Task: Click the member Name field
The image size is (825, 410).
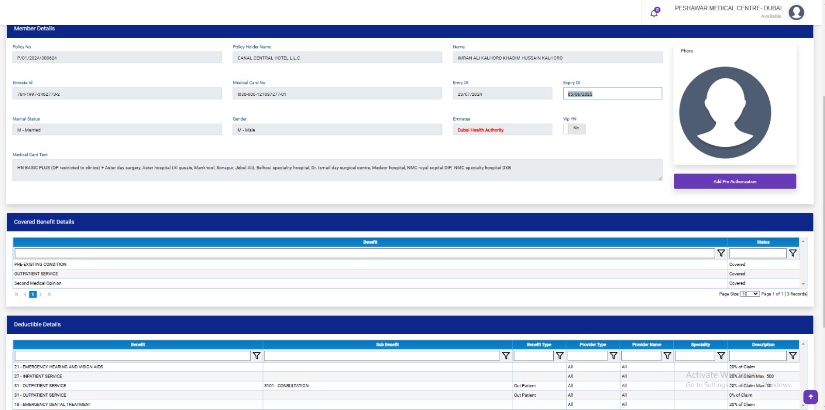Action: (x=557, y=58)
